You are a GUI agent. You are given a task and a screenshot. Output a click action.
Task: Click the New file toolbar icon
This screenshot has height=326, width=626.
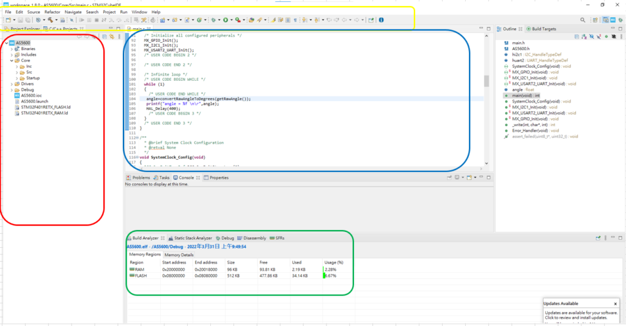coord(9,20)
